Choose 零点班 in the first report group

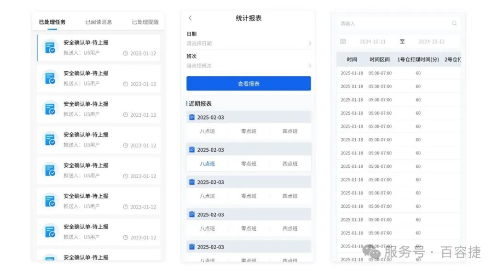click(x=248, y=131)
